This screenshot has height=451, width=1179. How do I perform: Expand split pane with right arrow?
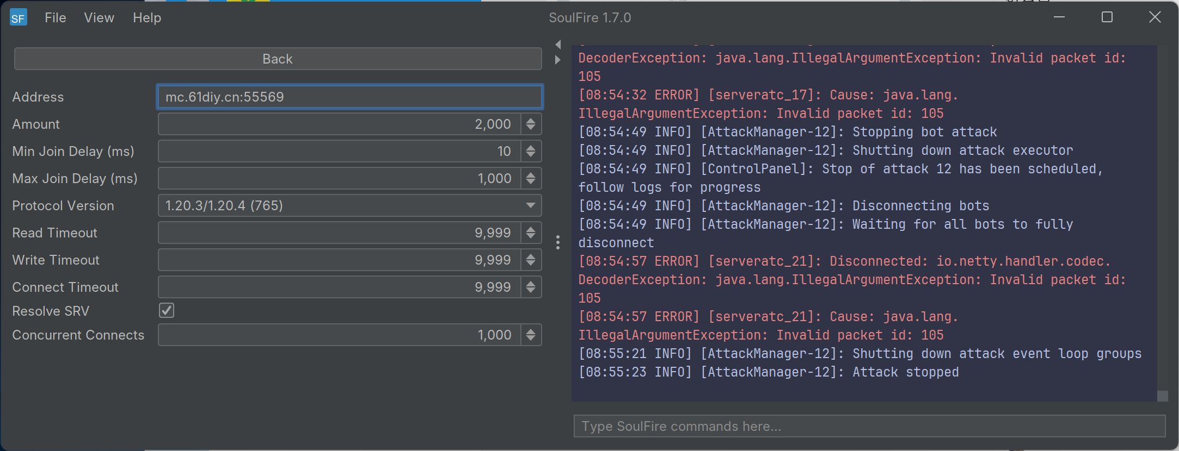558,60
